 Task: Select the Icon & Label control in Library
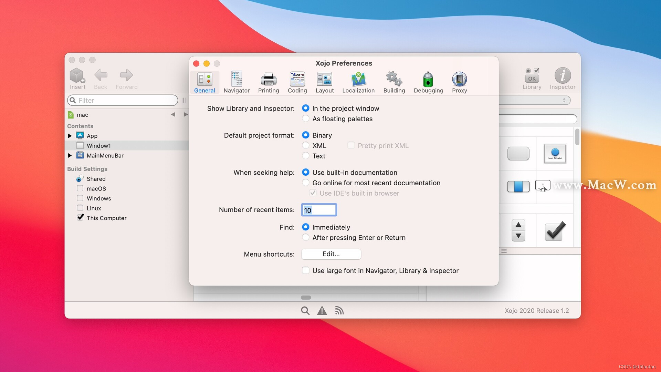[555, 153]
